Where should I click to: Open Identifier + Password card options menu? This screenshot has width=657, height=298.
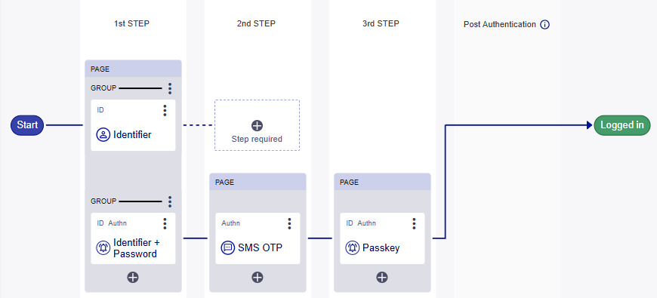[x=165, y=223]
